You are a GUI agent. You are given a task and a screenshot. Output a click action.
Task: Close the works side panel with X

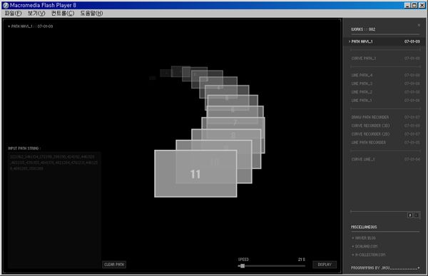419,25
